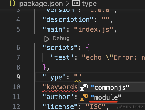Click the orange enum icon beside module

coord(84,97)
